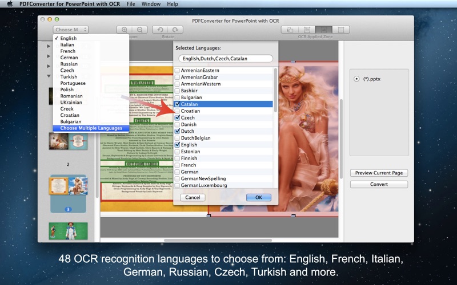This screenshot has width=457, height=285.
Task: Open page 2 thumbnail in sidebar
Action: [68, 141]
